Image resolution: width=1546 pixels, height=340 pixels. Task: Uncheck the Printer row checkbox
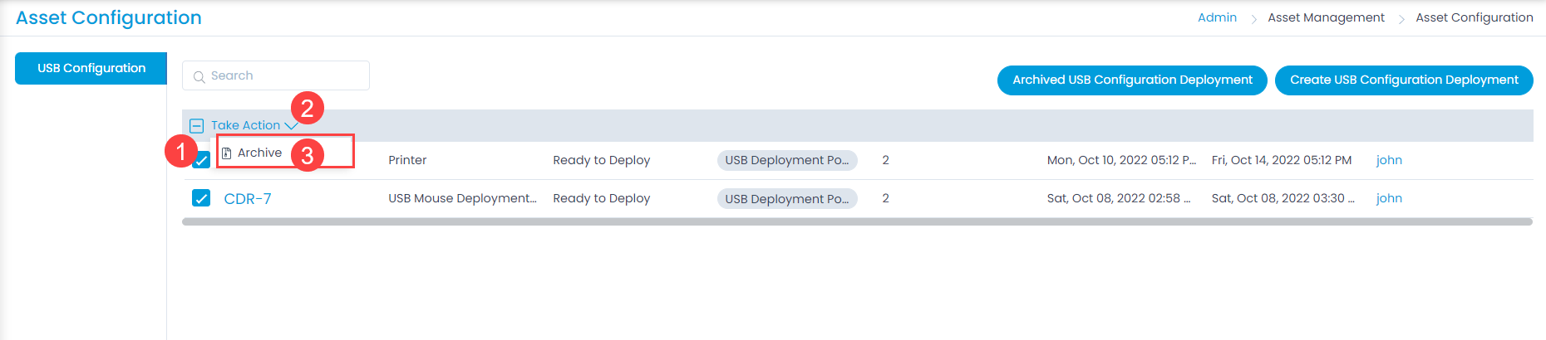(201, 160)
